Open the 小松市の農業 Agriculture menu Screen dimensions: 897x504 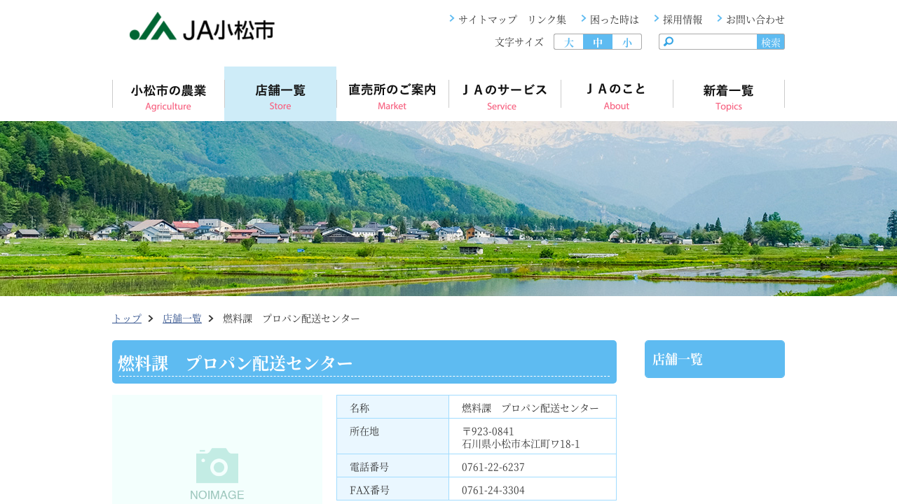pyautogui.click(x=168, y=94)
